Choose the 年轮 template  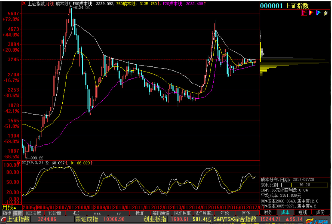[x=225, y=213]
